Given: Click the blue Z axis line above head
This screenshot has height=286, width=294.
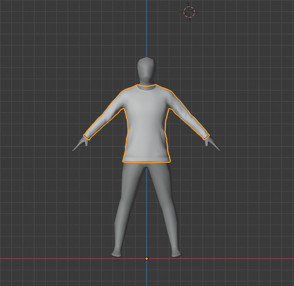Looking at the screenshot, I should point(146,27).
